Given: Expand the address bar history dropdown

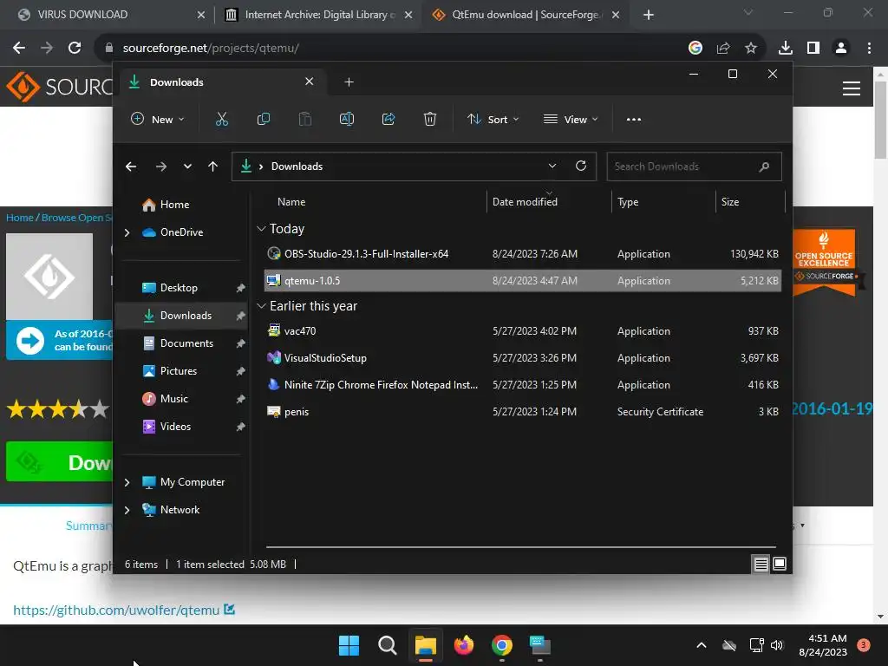Looking at the screenshot, I should coord(552,166).
